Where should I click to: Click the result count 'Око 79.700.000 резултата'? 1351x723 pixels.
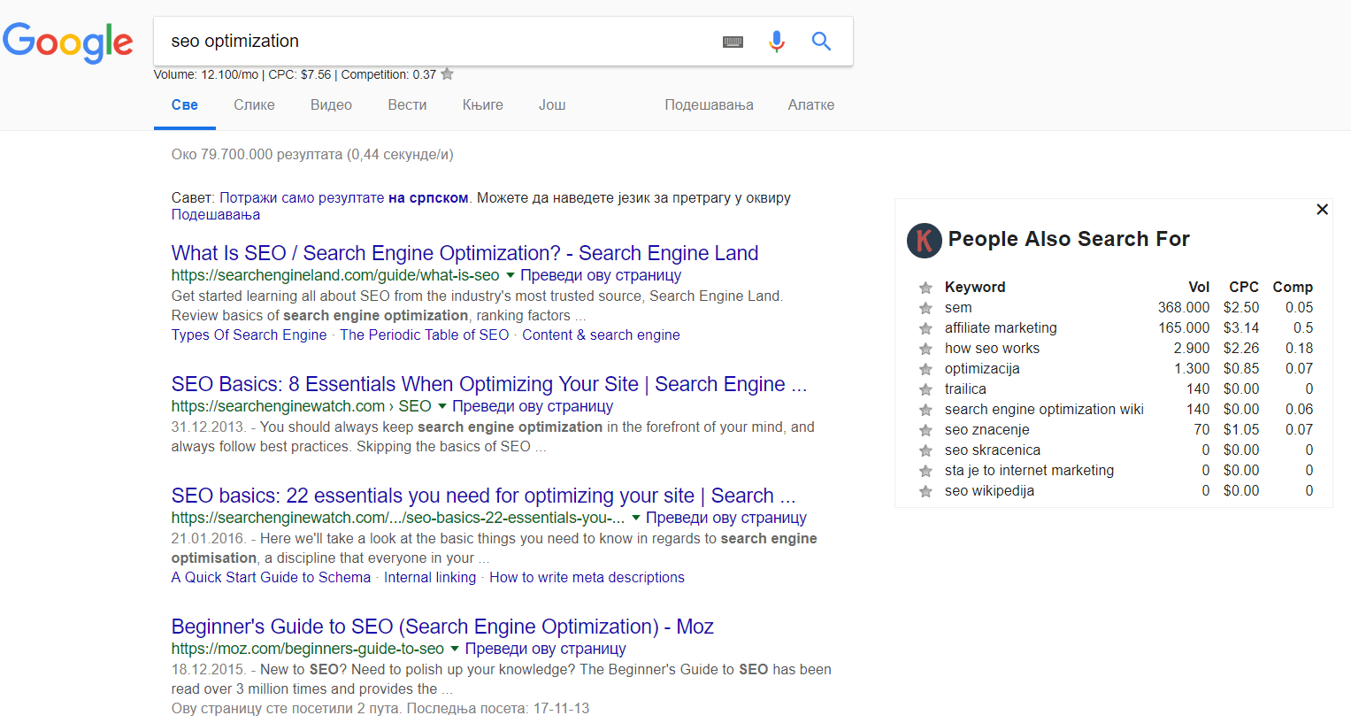coord(257,154)
